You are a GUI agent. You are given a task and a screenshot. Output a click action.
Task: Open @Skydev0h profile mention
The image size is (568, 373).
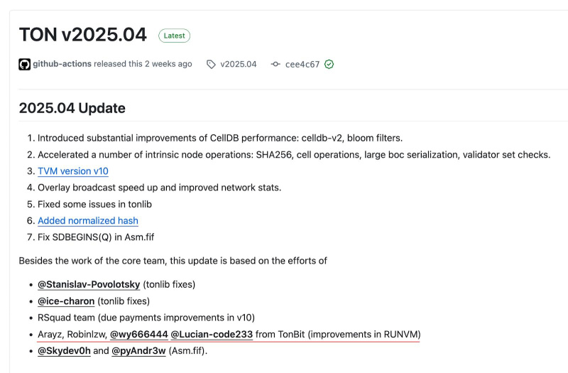tap(64, 351)
